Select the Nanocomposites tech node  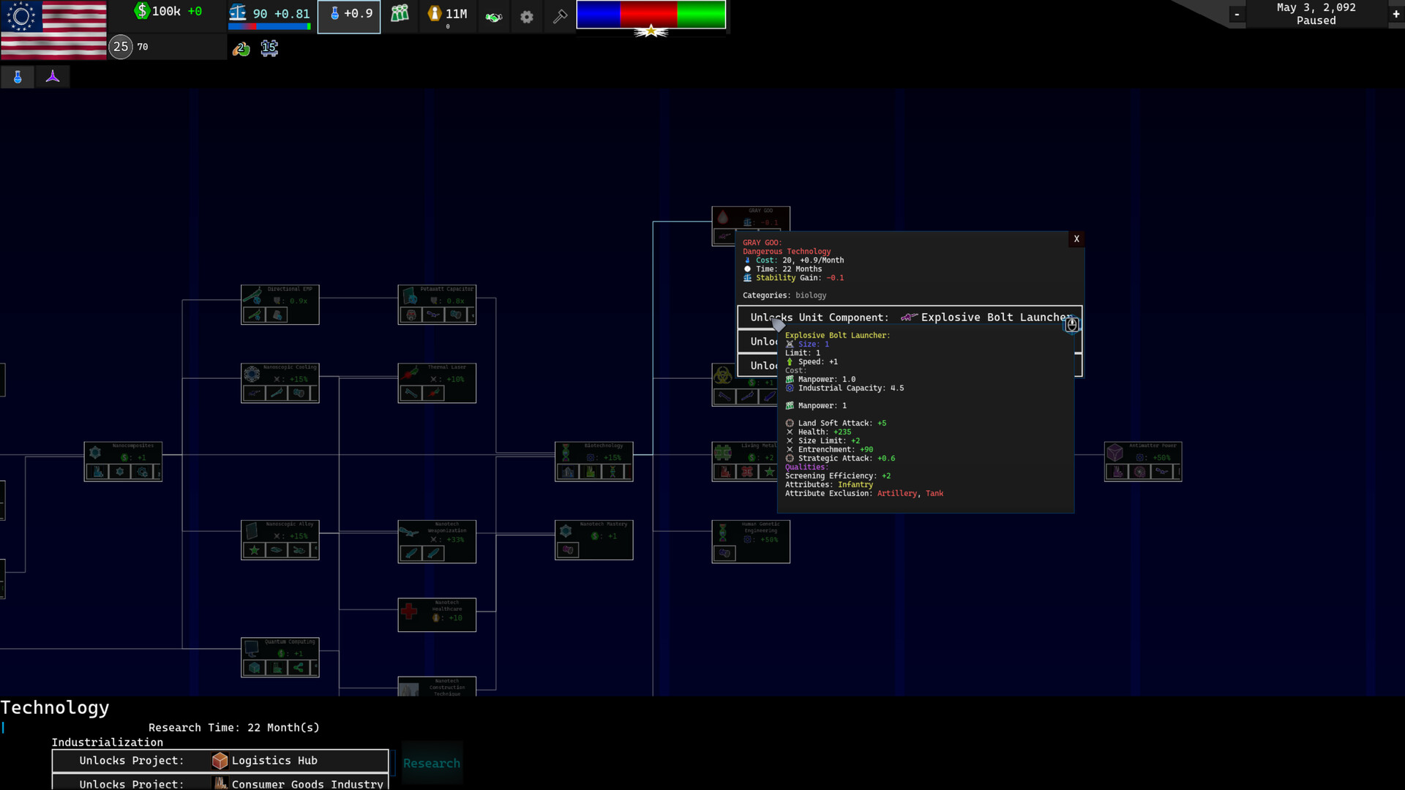coord(123,461)
